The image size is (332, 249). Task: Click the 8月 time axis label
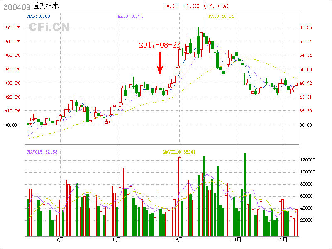pos(117,239)
